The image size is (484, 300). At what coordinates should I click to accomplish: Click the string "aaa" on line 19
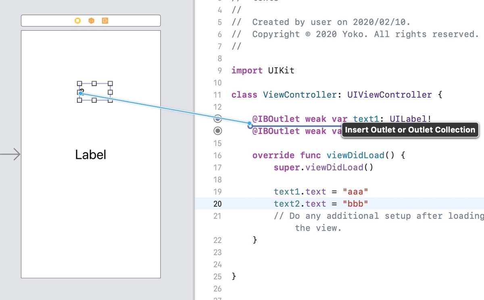coord(355,192)
